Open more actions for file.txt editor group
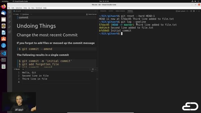 coord(95,69)
